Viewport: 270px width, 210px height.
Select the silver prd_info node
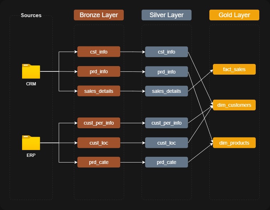click(x=167, y=71)
